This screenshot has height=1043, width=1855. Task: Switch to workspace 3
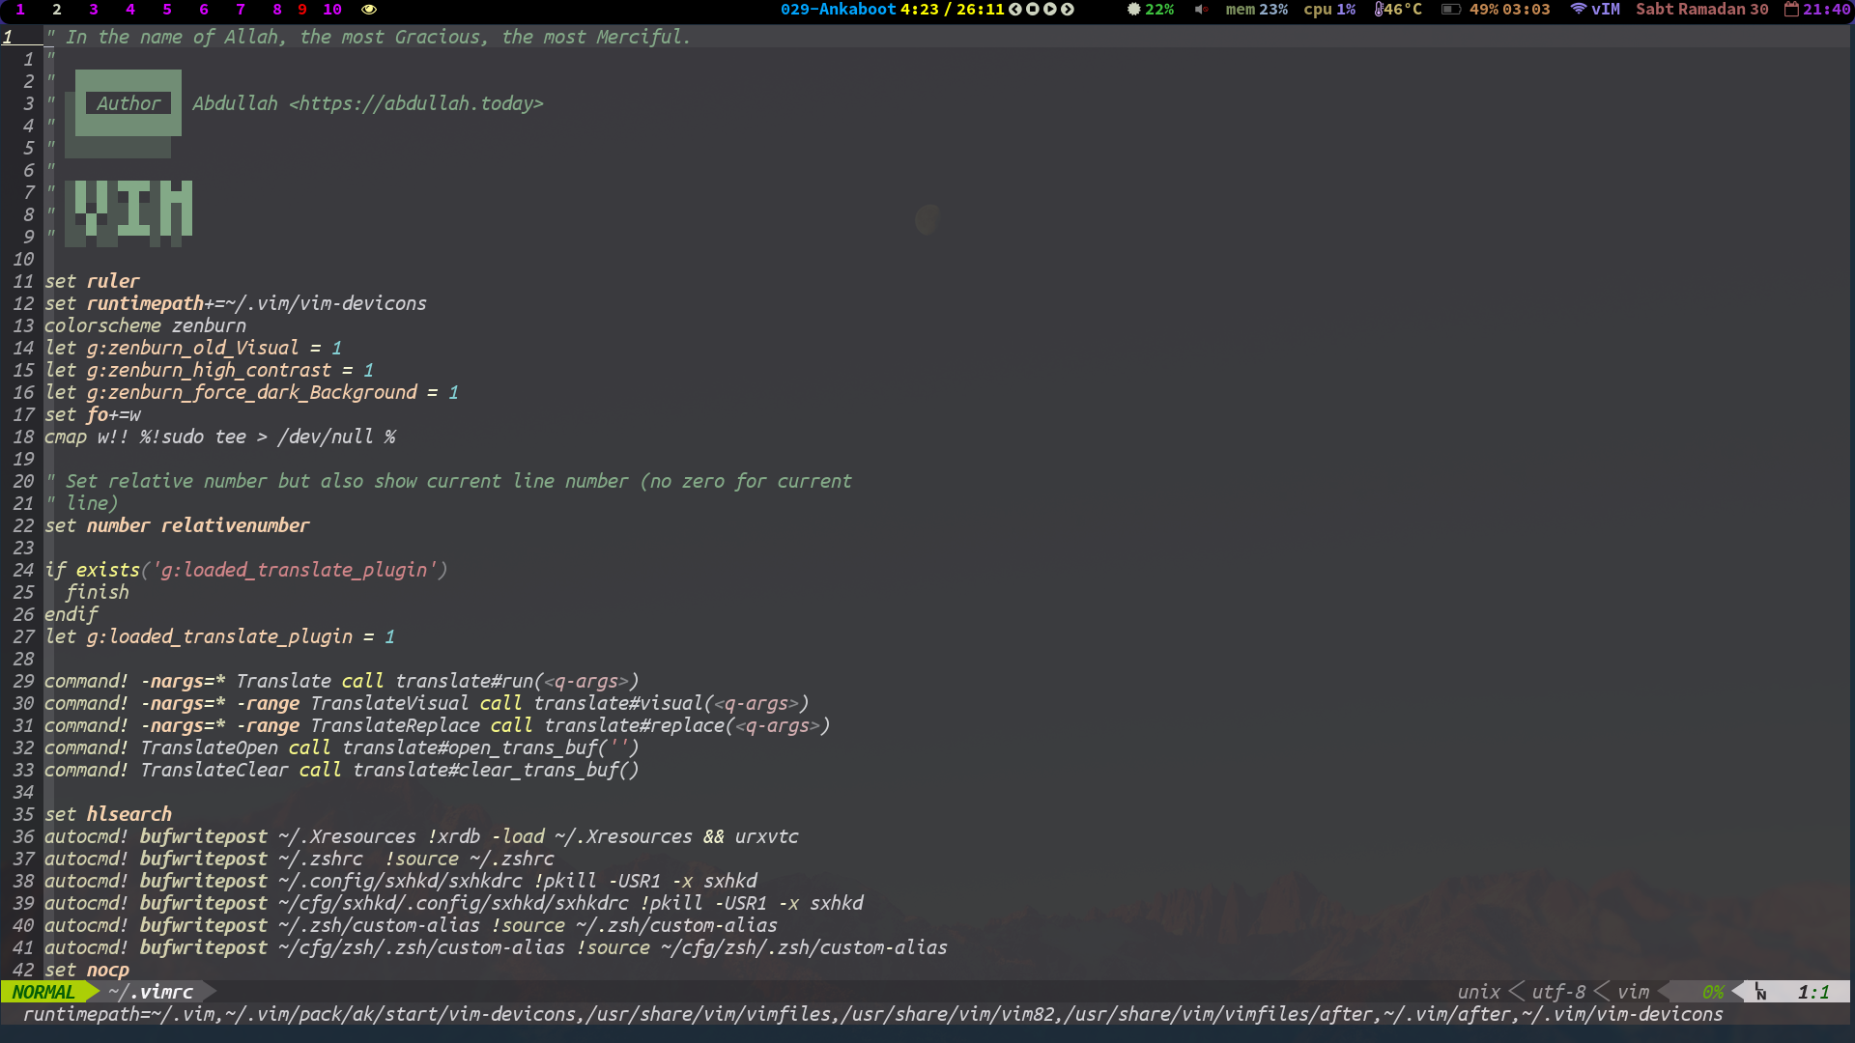coord(93,10)
